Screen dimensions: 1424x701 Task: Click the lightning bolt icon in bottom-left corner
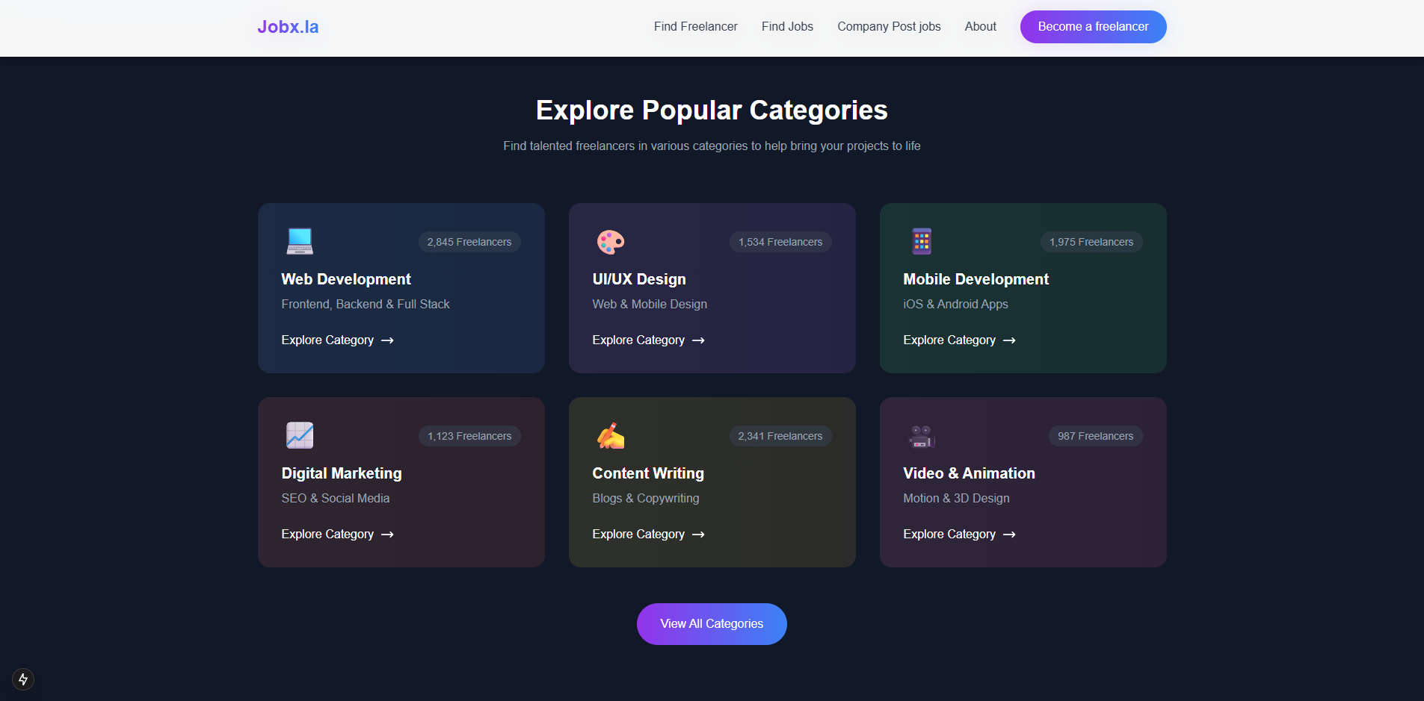(22, 679)
